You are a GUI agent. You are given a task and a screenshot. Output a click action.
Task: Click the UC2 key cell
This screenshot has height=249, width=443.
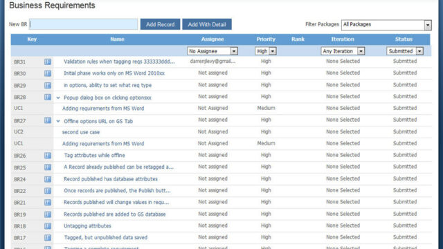(19, 132)
